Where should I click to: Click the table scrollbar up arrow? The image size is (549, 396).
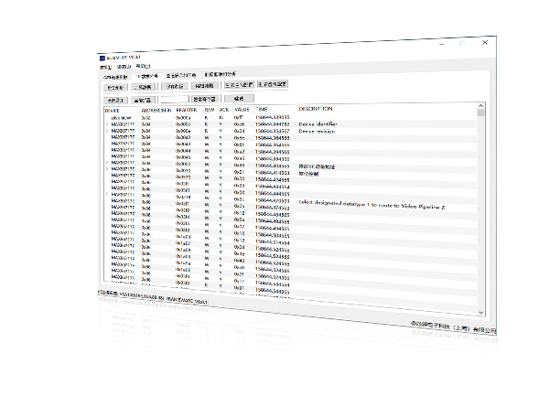[480, 105]
